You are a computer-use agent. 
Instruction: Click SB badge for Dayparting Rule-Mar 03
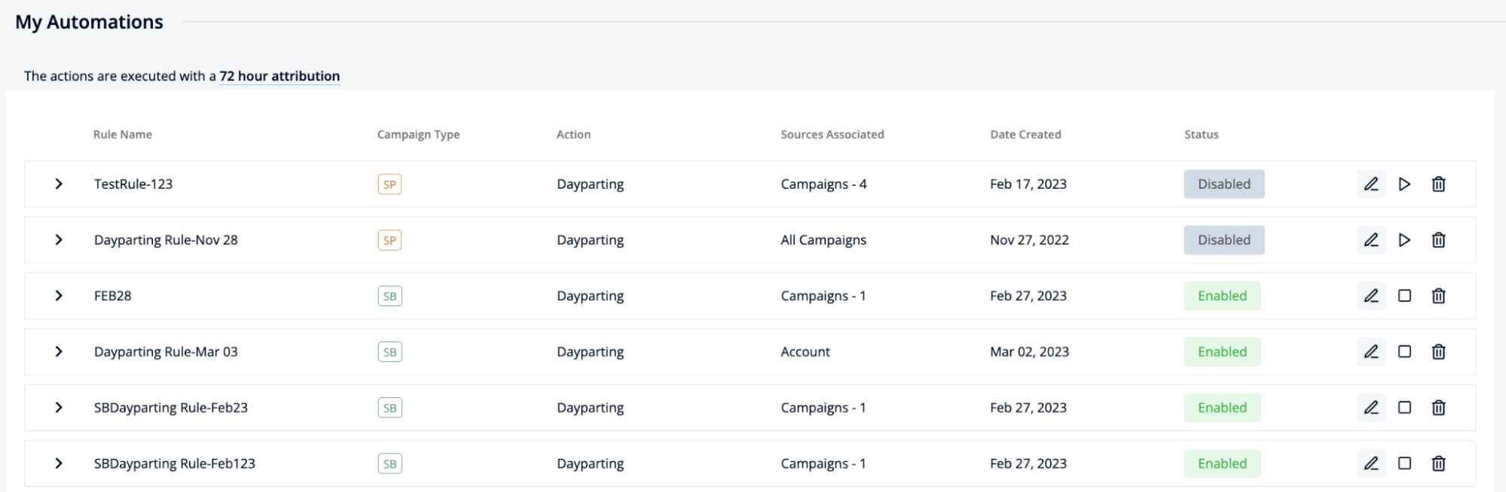pyautogui.click(x=389, y=351)
